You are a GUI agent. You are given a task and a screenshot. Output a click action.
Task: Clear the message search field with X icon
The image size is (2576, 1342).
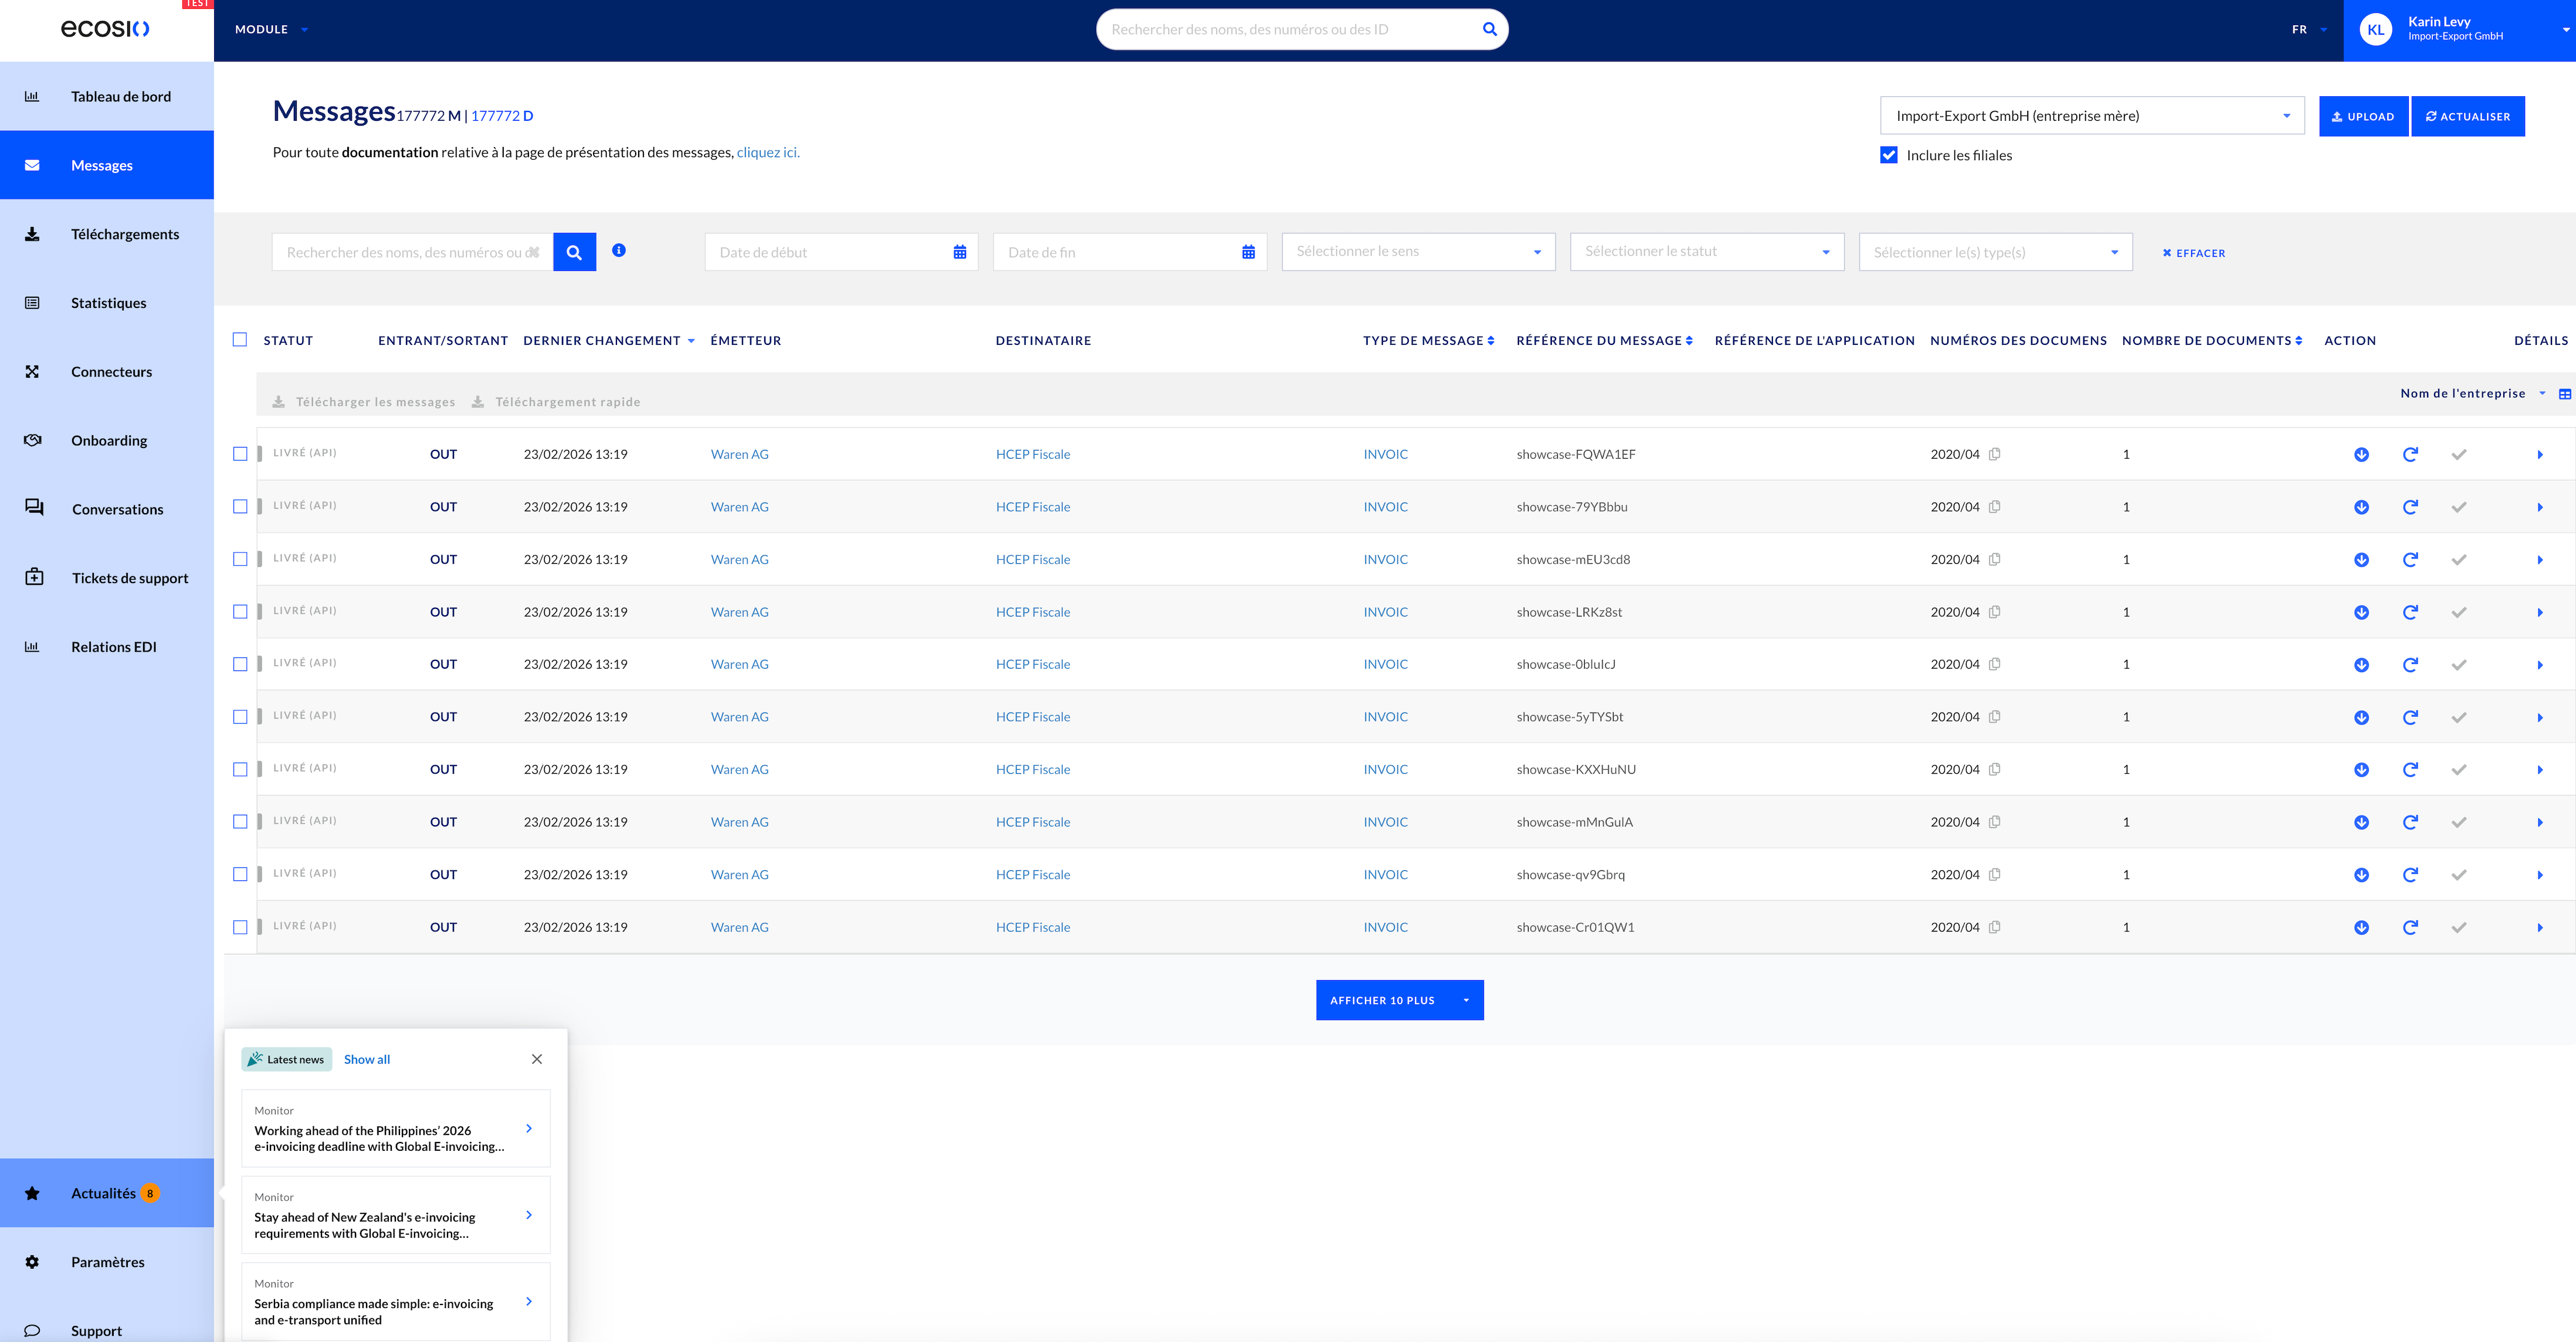[533, 252]
